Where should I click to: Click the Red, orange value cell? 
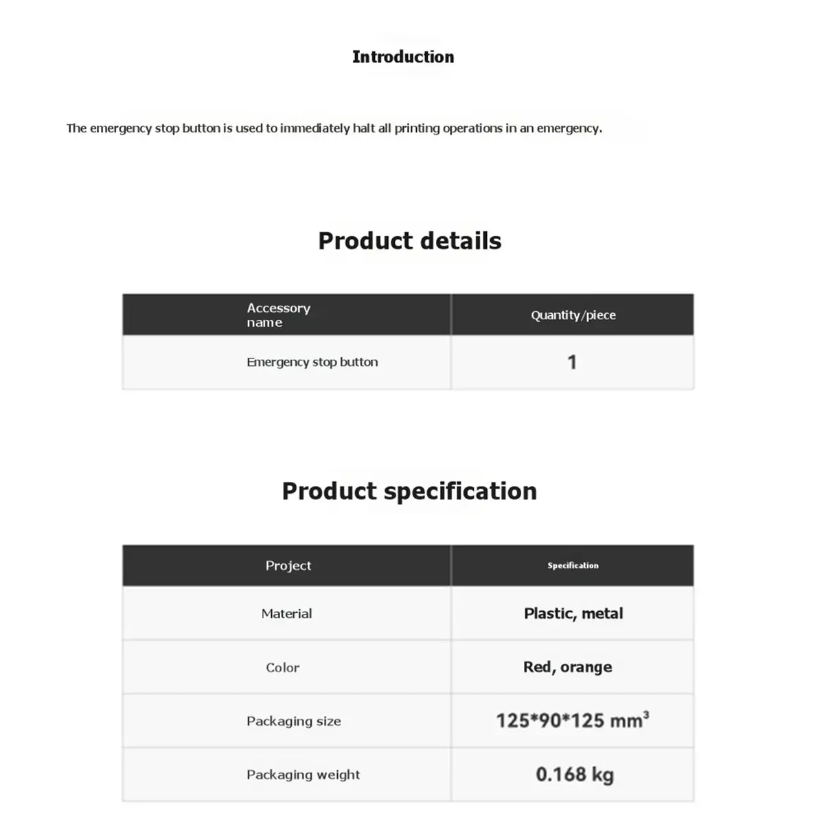(573, 667)
